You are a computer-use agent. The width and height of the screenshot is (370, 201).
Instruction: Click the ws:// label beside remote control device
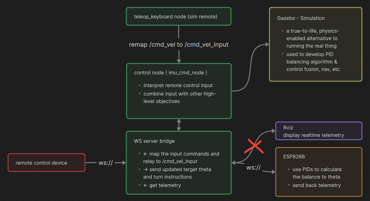[x=105, y=163]
